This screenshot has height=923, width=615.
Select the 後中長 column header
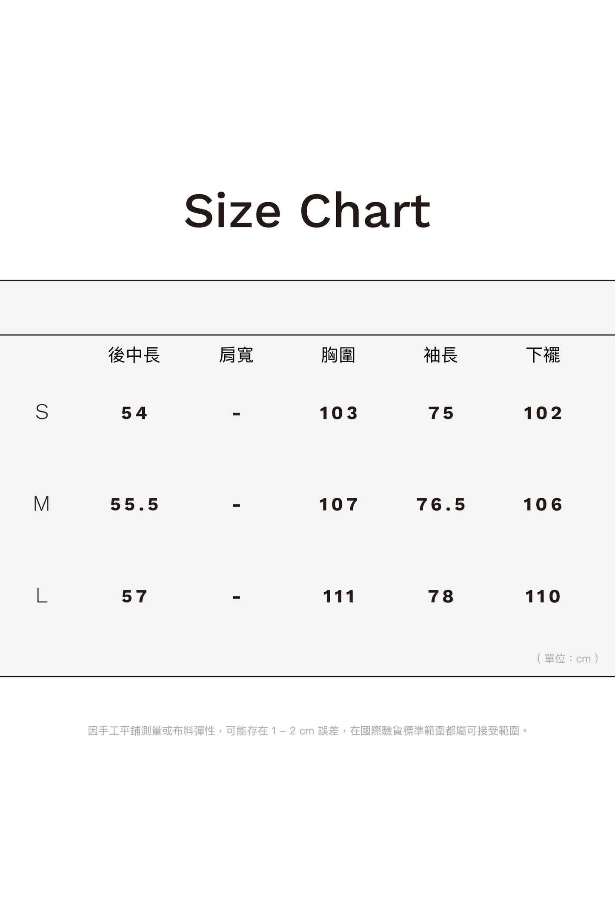pos(134,355)
